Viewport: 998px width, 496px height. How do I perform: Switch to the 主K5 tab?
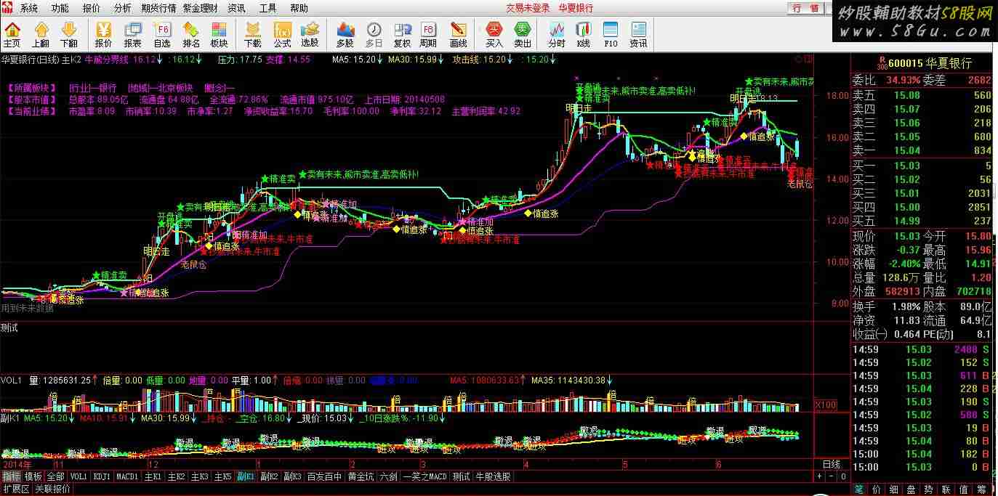pyautogui.click(x=222, y=477)
